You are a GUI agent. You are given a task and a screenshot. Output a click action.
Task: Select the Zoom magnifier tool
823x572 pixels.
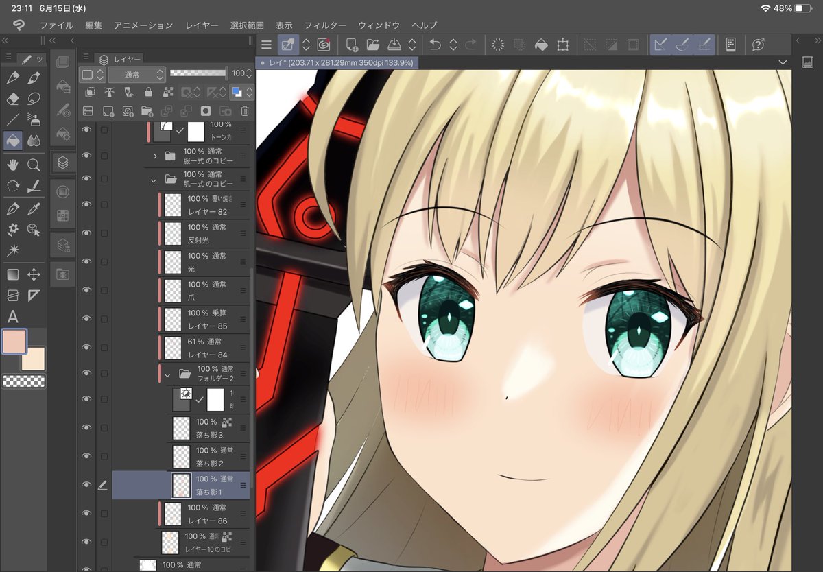click(34, 165)
